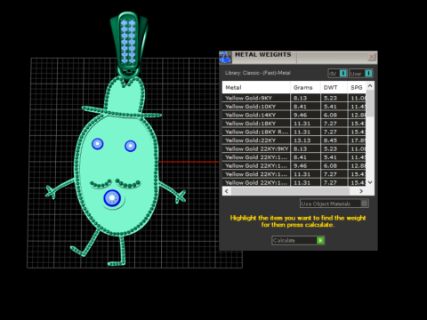Image resolution: width=427 pixels, height=320 pixels.
Task: Select the Yellow Gold:22KY row
Action: pyautogui.click(x=294, y=140)
